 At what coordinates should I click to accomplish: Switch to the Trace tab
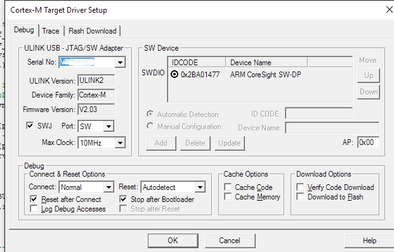point(51,31)
